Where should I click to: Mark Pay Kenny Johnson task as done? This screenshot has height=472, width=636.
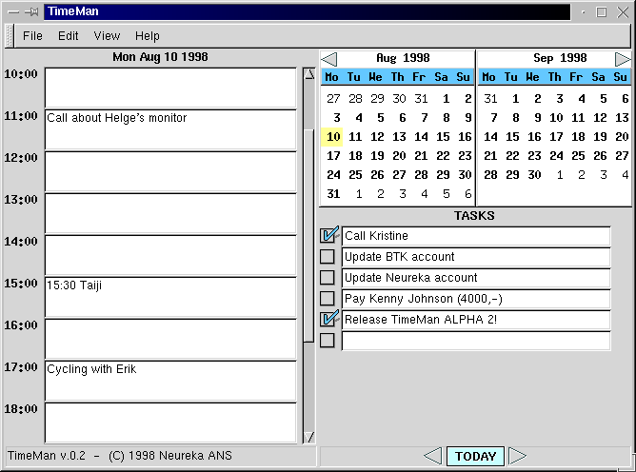pyautogui.click(x=328, y=299)
